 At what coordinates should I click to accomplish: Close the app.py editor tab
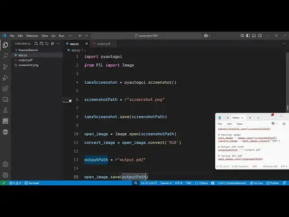click(87, 44)
